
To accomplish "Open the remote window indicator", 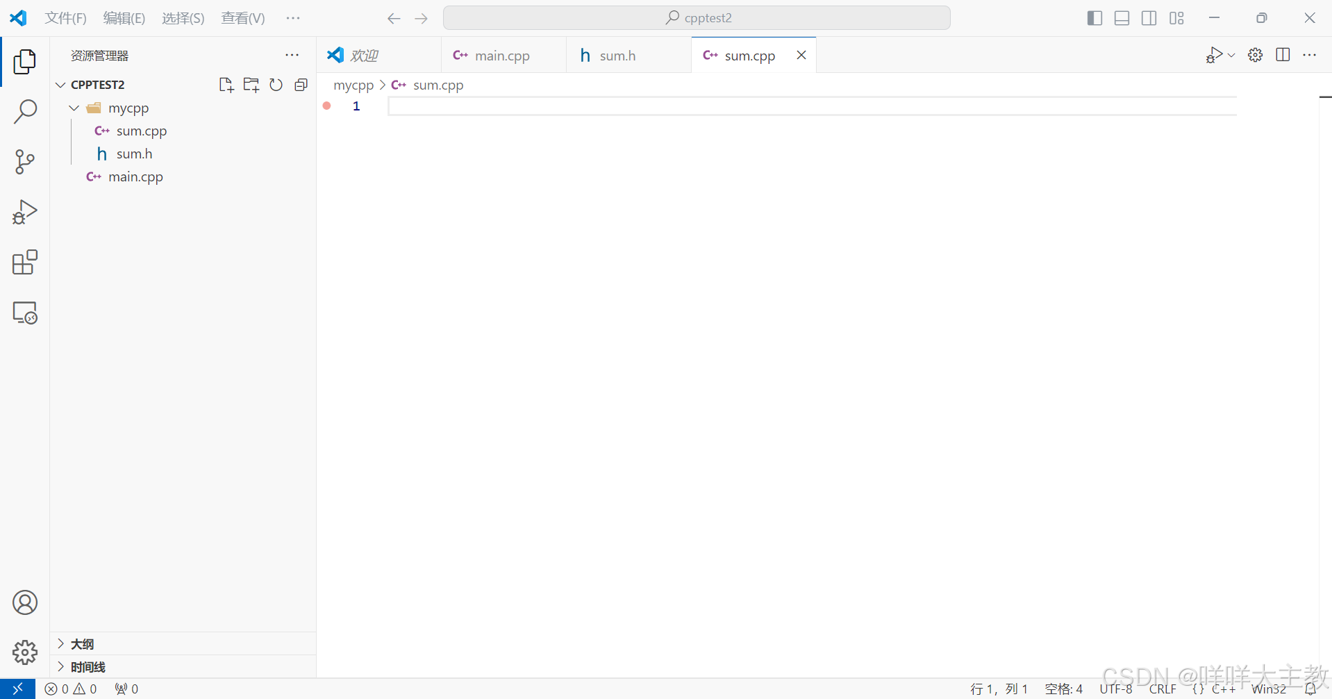I will (18, 689).
